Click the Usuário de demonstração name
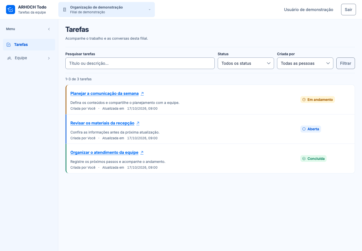The width and height of the screenshot is (362, 251). click(x=309, y=10)
